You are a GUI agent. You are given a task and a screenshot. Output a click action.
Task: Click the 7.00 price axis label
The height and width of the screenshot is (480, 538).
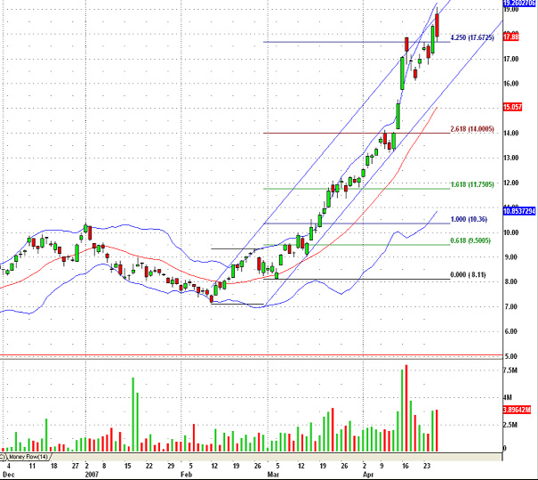click(x=510, y=307)
